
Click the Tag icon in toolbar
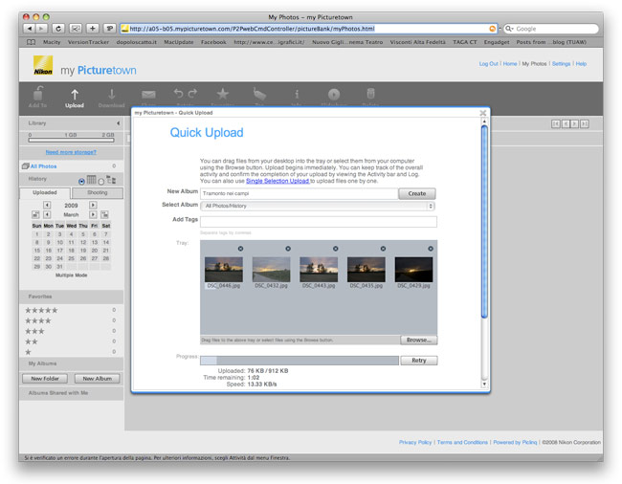pyautogui.click(x=259, y=94)
